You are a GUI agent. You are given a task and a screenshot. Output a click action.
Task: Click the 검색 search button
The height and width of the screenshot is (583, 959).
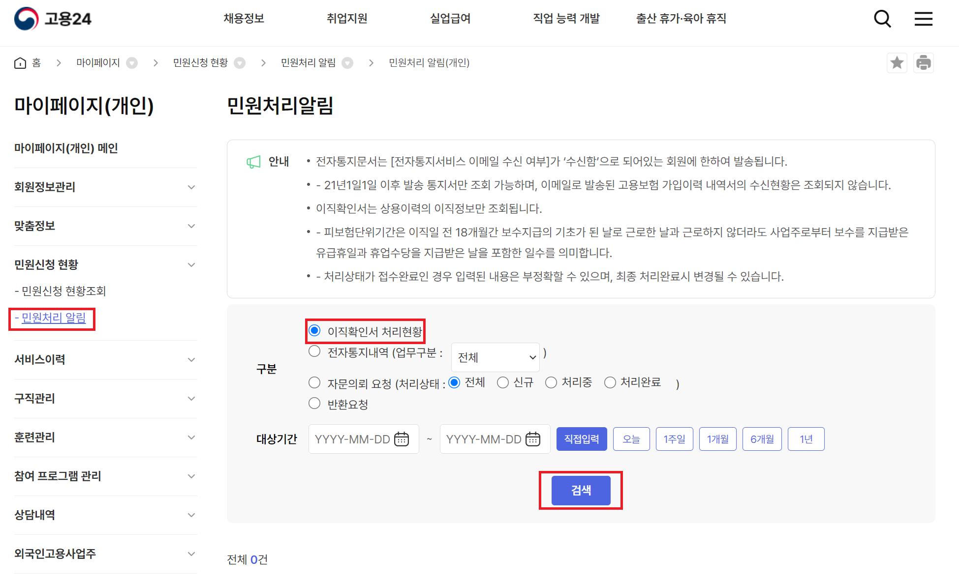pos(581,490)
